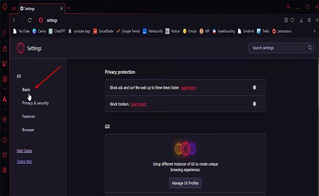Switch to the Settings browser tab

pos(42,9)
